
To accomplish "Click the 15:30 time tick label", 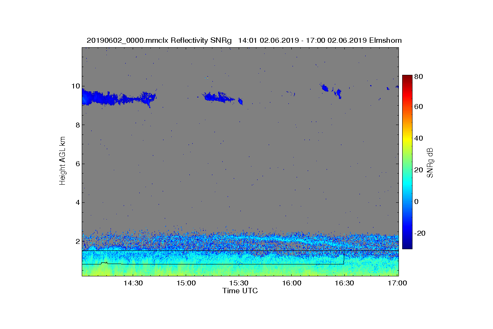I will click(x=239, y=283).
